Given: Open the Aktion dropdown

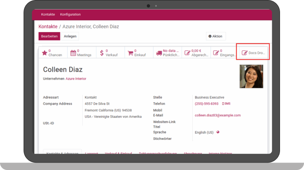Looking at the screenshot, I should (215, 36).
